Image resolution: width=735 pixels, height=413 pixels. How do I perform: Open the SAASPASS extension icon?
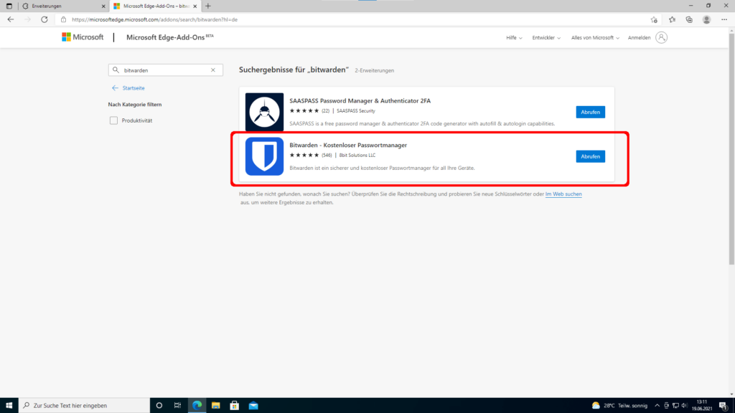pyautogui.click(x=264, y=112)
